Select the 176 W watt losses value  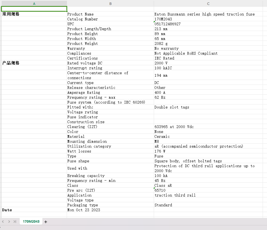208,151
